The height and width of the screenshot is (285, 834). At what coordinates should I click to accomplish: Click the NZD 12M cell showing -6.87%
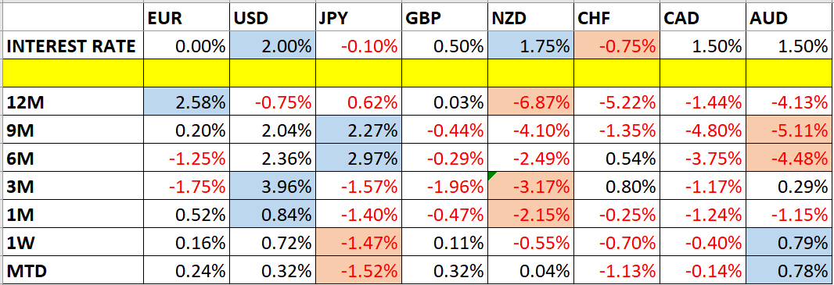[530, 101]
